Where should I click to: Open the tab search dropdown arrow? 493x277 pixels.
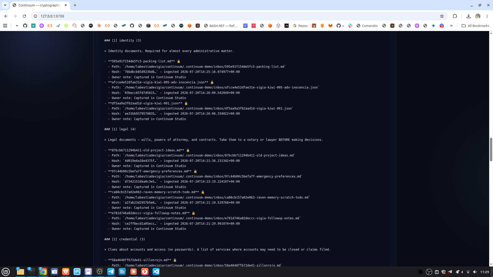point(5,5)
